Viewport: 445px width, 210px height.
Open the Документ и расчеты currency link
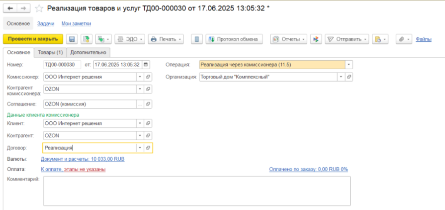tap(83, 160)
